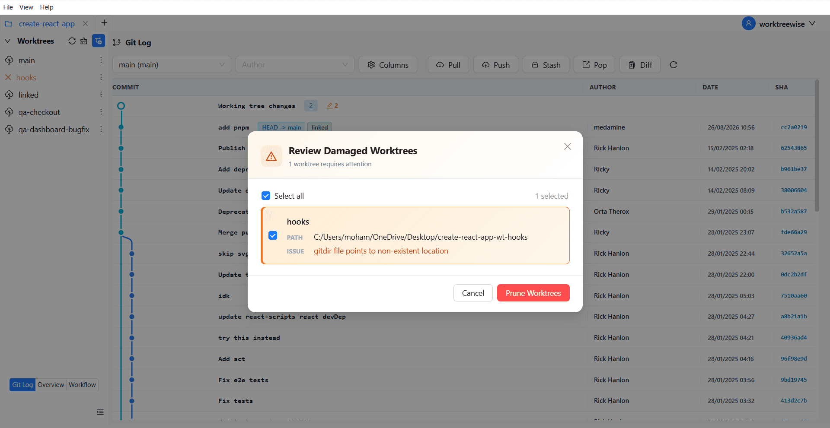Click the prune worktrees broom icon in sidebar

[84, 41]
